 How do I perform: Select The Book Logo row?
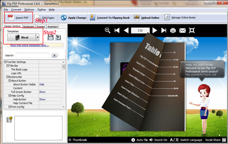[33, 70]
